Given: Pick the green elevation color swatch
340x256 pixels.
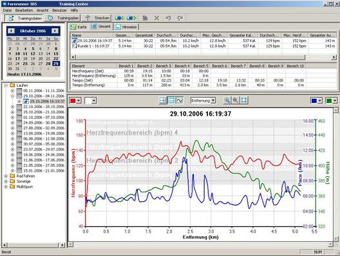Looking at the screenshot, I should pos(328,100).
